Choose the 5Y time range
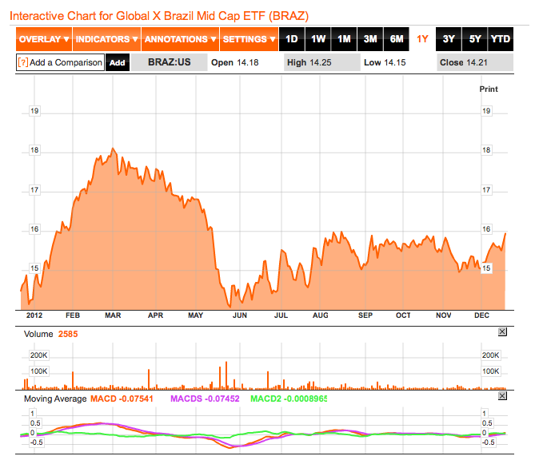 pos(475,39)
